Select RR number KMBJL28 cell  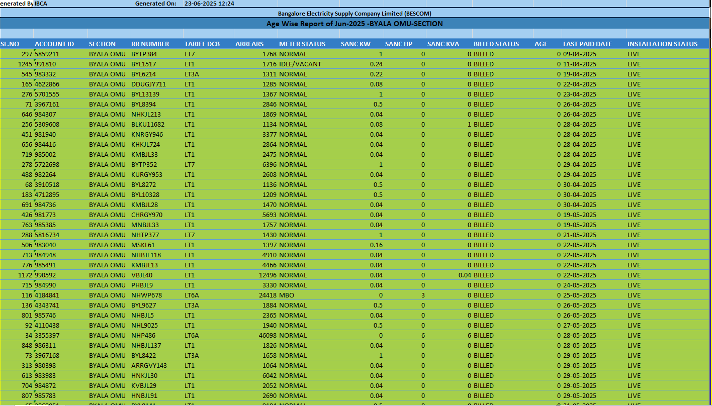pyautogui.click(x=156, y=205)
